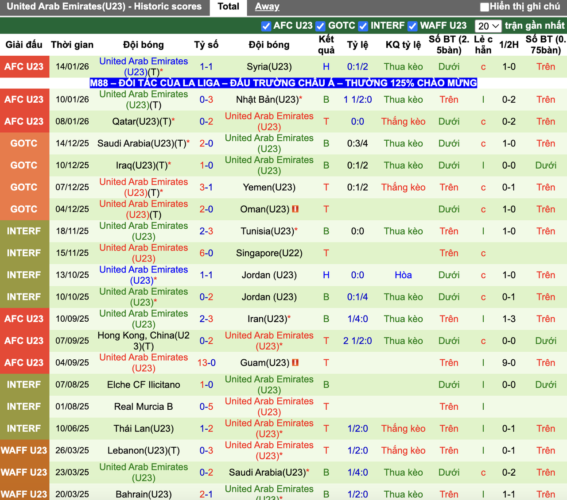Click the 1-2 score in Thái Lan(U23) row

point(206,428)
